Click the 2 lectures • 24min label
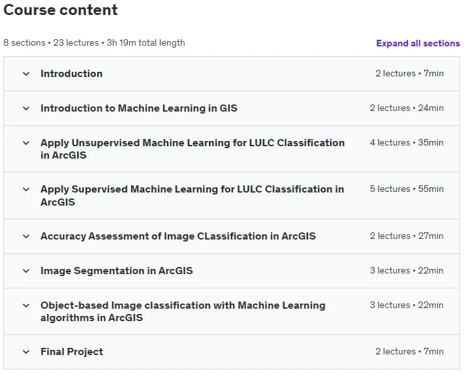Viewport: 464px width, 374px height. pos(407,108)
